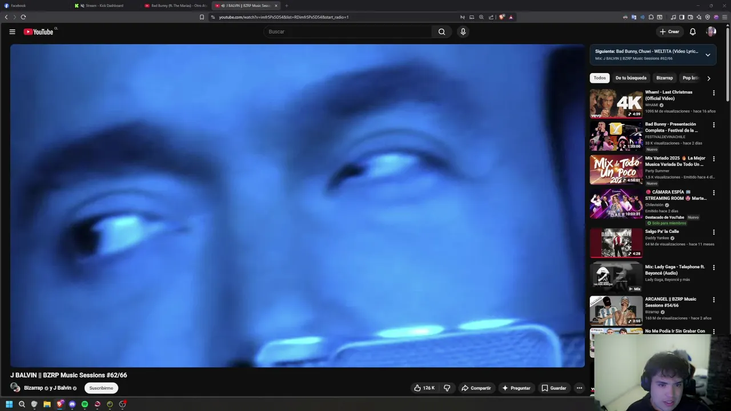Collapse the Siguiente mix playlist panel

pos(708,55)
